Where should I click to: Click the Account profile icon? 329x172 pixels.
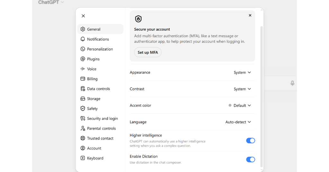click(x=83, y=148)
